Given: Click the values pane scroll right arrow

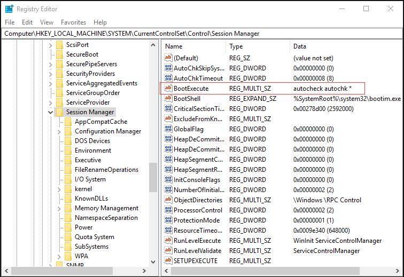Looking at the screenshot, I should coord(397,271).
